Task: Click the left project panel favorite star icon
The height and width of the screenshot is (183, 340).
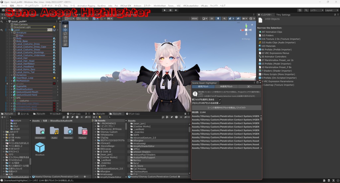Action: [82, 117]
